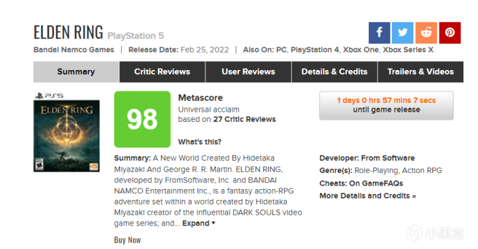Share on Facebook icon
The image size is (478, 249).
[379, 32]
